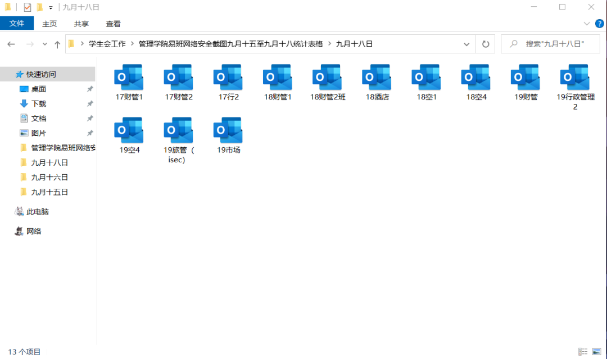Click the search box 搜索"九月十八日"
Viewport: 607px width, 359px height.
(x=550, y=44)
